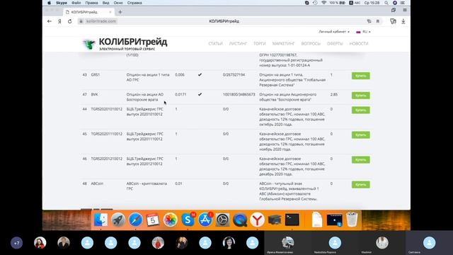Viewport: 453px width, 255px height.
Task: Open the ВОПРОСЫ navigation item
Action: (311, 44)
